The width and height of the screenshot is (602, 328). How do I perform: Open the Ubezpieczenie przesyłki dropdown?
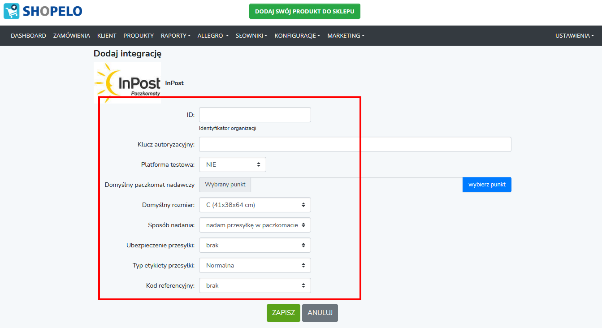(255, 245)
